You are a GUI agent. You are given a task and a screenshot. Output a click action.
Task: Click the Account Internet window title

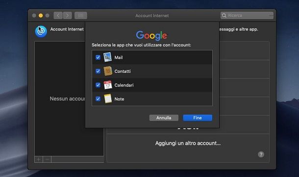pos(152,16)
